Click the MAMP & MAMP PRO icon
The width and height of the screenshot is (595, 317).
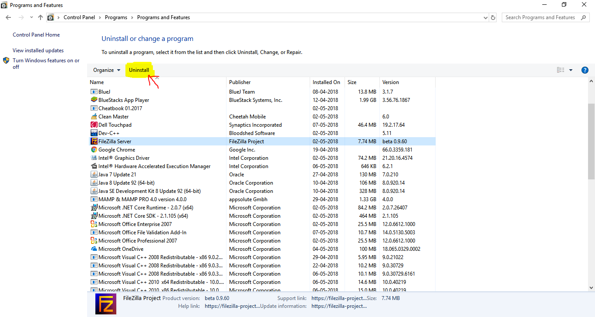pyautogui.click(x=94, y=199)
